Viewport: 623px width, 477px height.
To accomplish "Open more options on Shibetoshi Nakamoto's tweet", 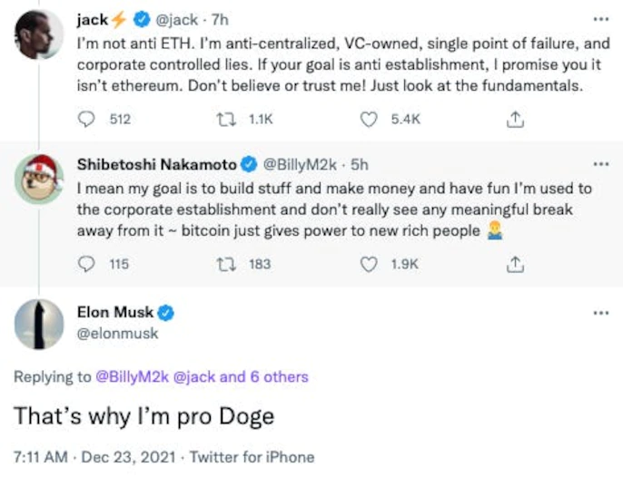I will point(600,164).
